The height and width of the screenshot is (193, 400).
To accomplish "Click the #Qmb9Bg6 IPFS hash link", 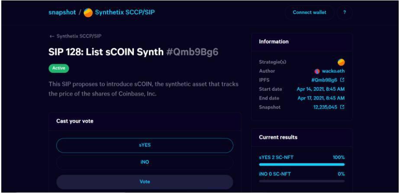I will pos(324,80).
